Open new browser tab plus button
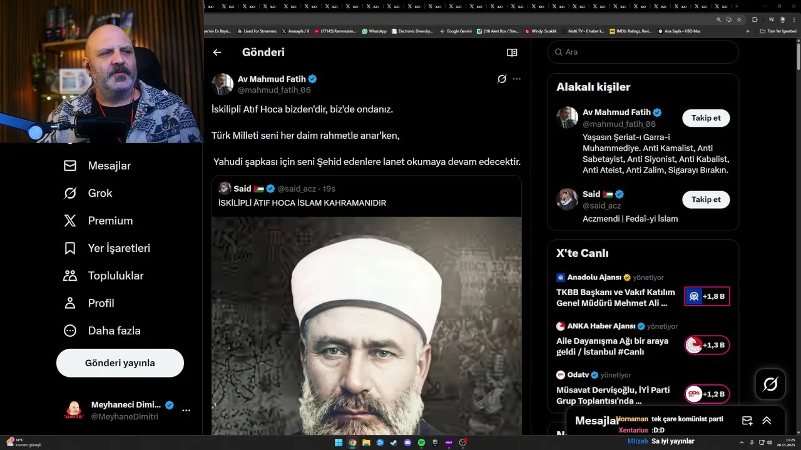 [x=737, y=6]
